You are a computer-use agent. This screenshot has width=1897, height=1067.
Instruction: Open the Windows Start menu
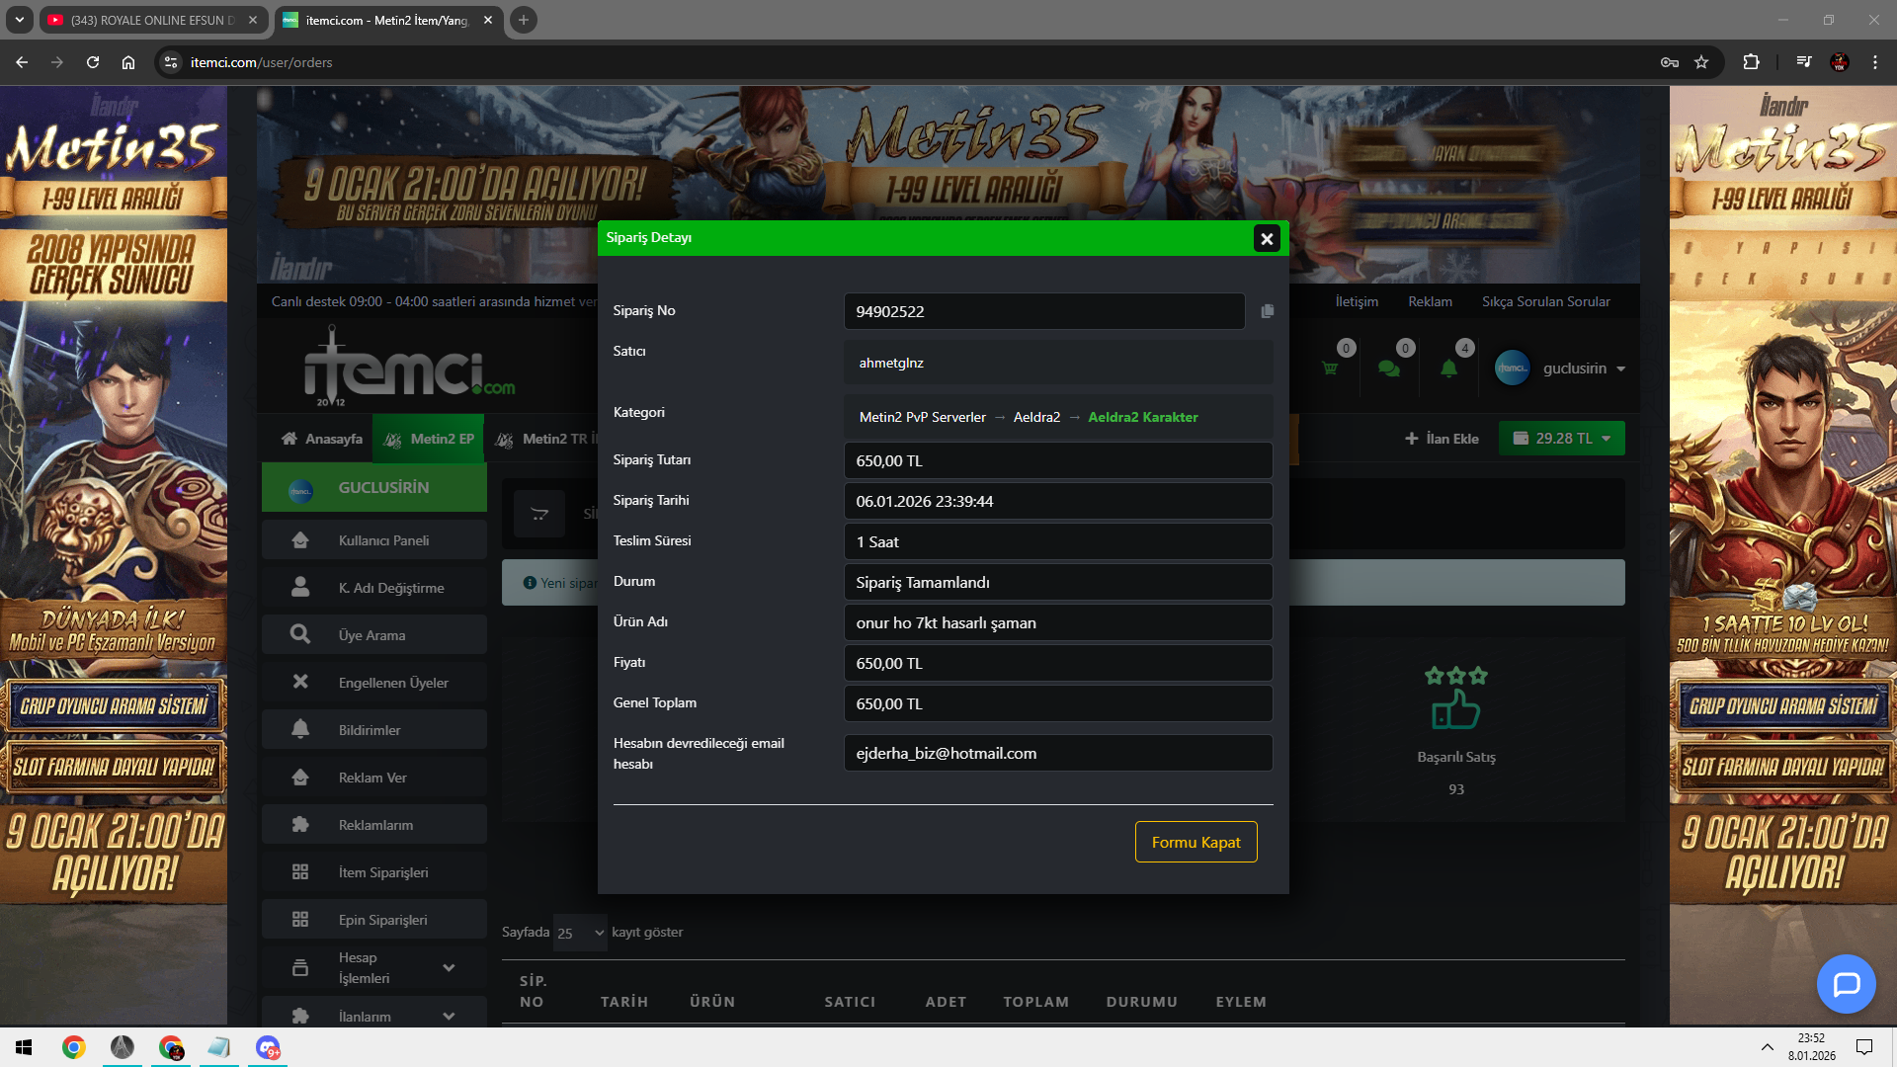coord(25,1047)
